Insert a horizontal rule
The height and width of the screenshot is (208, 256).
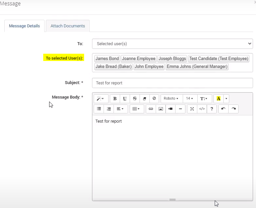180,109
